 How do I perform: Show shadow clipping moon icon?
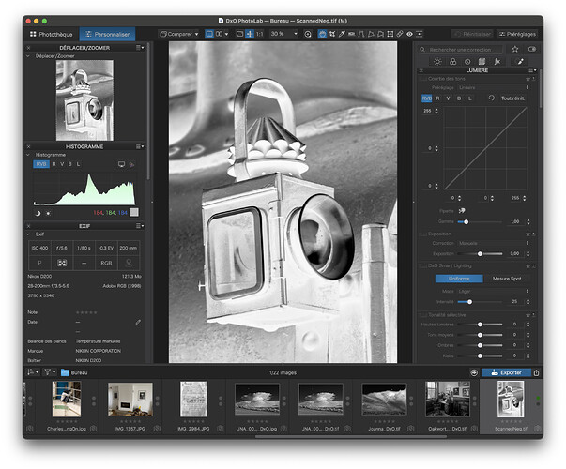pyautogui.click(x=38, y=213)
